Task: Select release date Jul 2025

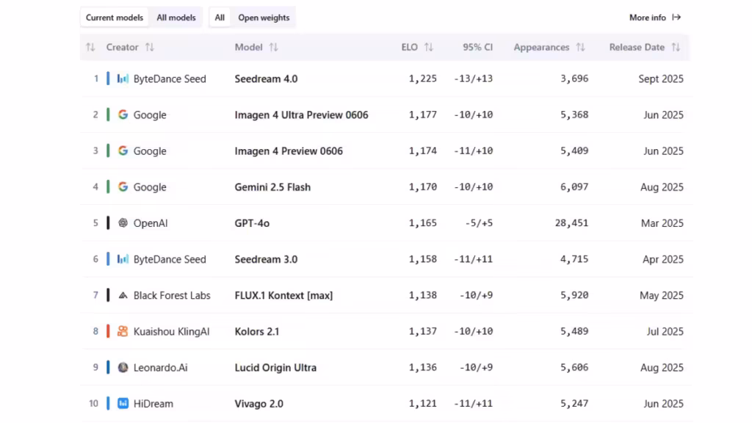Action: [x=665, y=331]
